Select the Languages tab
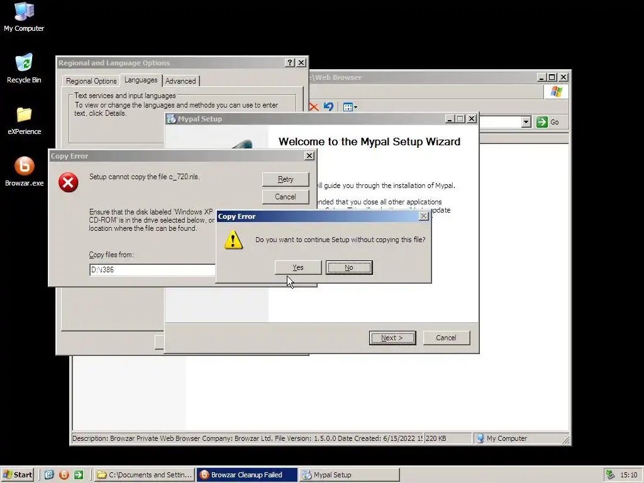Viewport: 644px width, 483px height. click(141, 80)
